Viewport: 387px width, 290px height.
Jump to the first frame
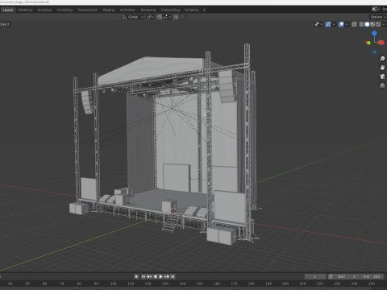pyautogui.click(x=144, y=276)
